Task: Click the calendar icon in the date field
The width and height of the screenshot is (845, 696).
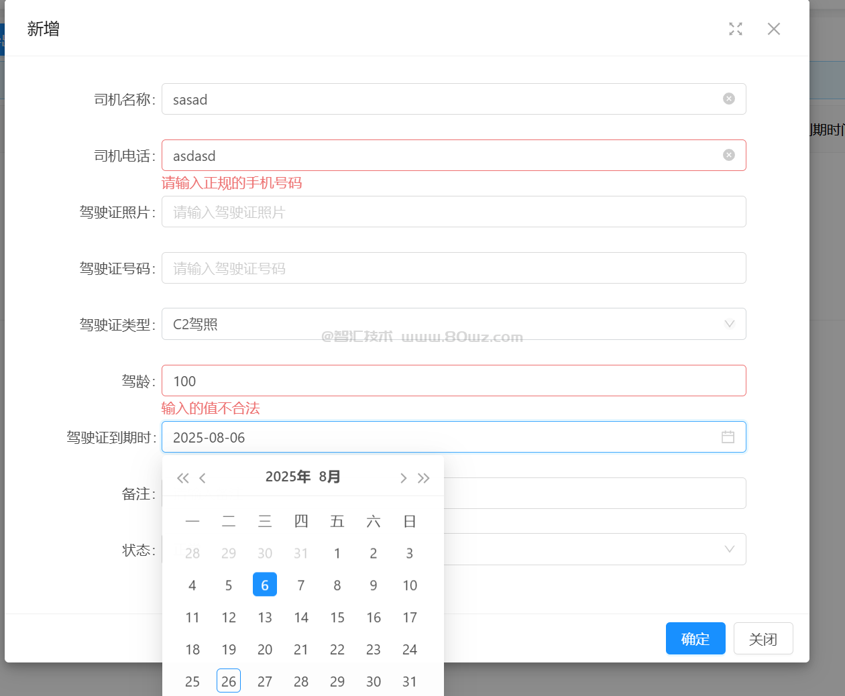Action: 728,437
